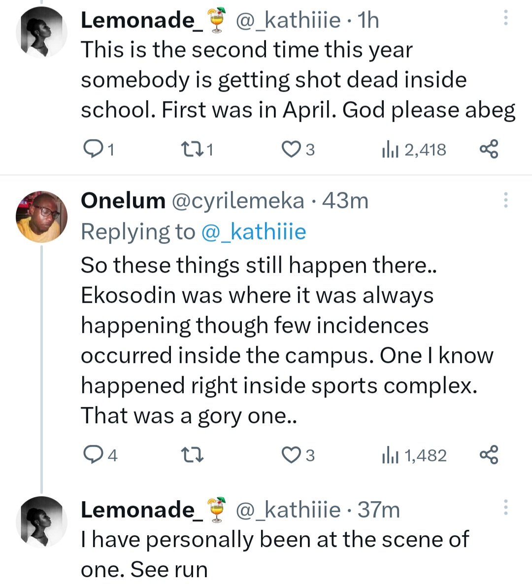Open Onelum's profile via display name
Screen dimensions: 532x587
pyautogui.click(x=123, y=201)
